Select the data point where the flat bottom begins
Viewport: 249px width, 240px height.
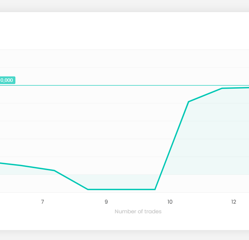pos(88,189)
